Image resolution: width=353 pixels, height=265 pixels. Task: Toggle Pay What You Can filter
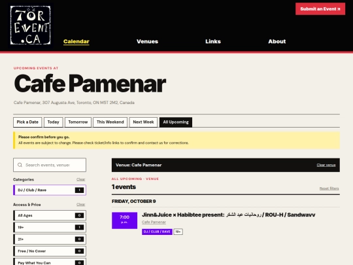(x=50, y=262)
